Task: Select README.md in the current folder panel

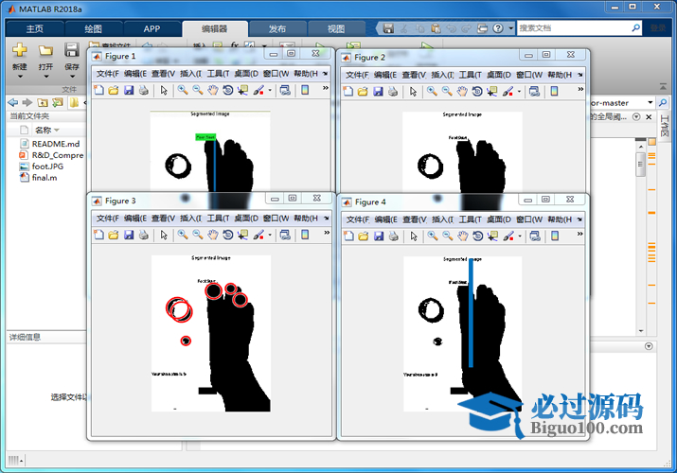Action: [x=56, y=144]
